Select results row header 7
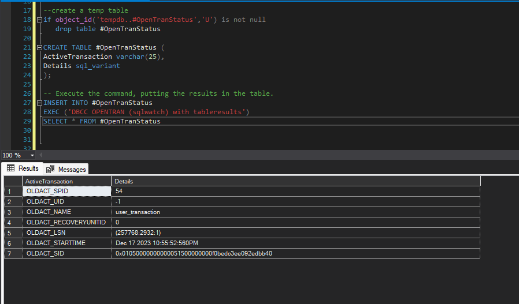Screen dimensions: 519x304 coord(13,253)
